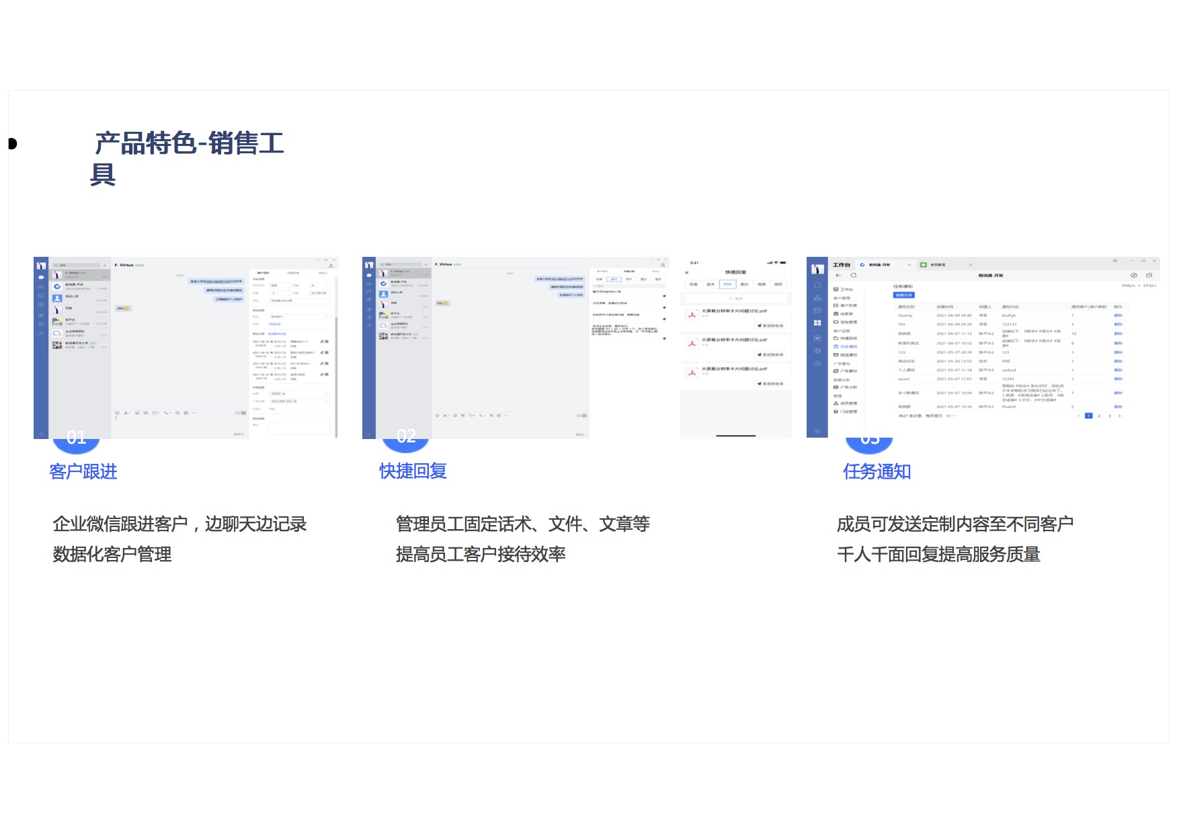The width and height of the screenshot is (1179, 833).
Task: Click the back arrow in the task notification window
Action: (838, 275)
